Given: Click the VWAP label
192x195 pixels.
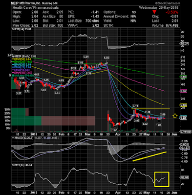Looking at the screenshot, I should 73,25.
